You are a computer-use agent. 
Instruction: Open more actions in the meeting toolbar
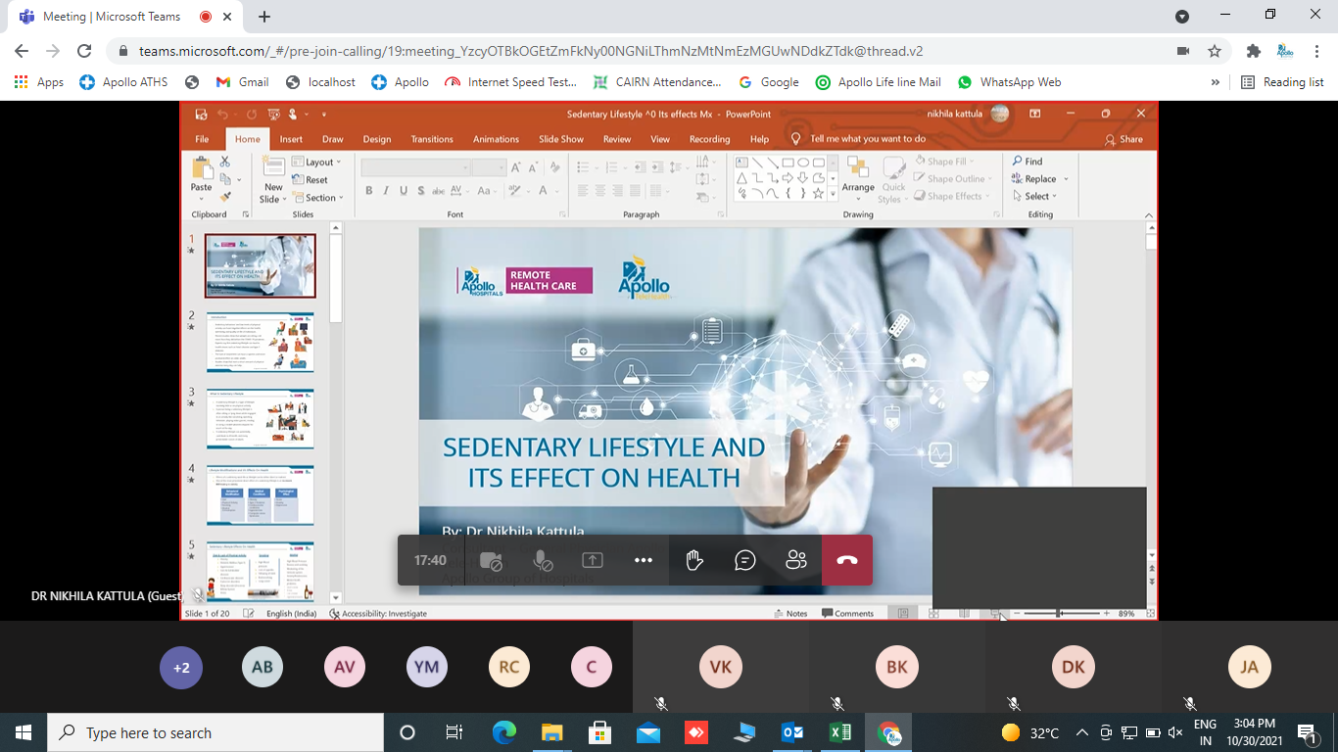click(x=643, y=559)
